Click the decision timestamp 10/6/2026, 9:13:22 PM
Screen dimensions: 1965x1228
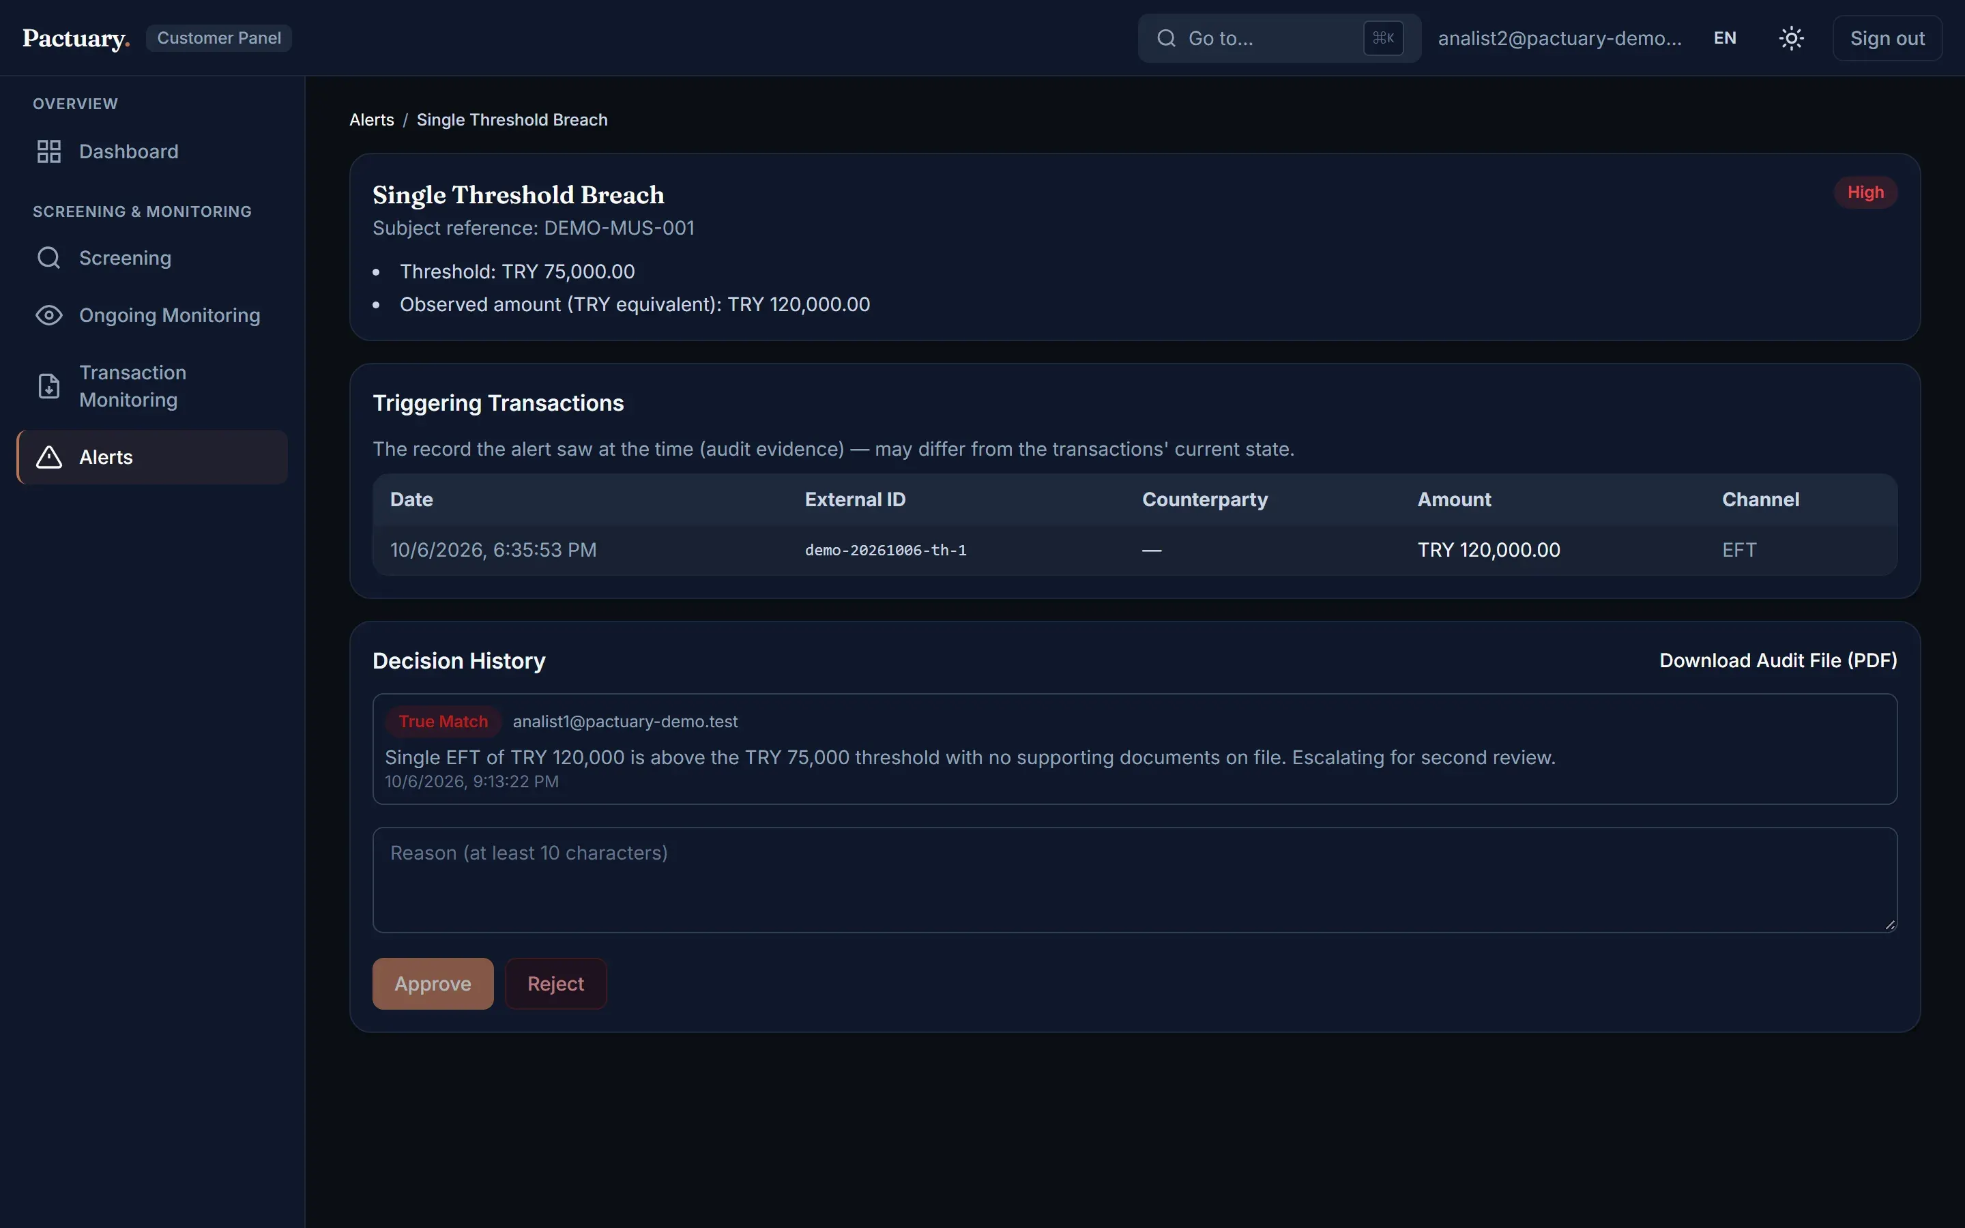(471, 781)
